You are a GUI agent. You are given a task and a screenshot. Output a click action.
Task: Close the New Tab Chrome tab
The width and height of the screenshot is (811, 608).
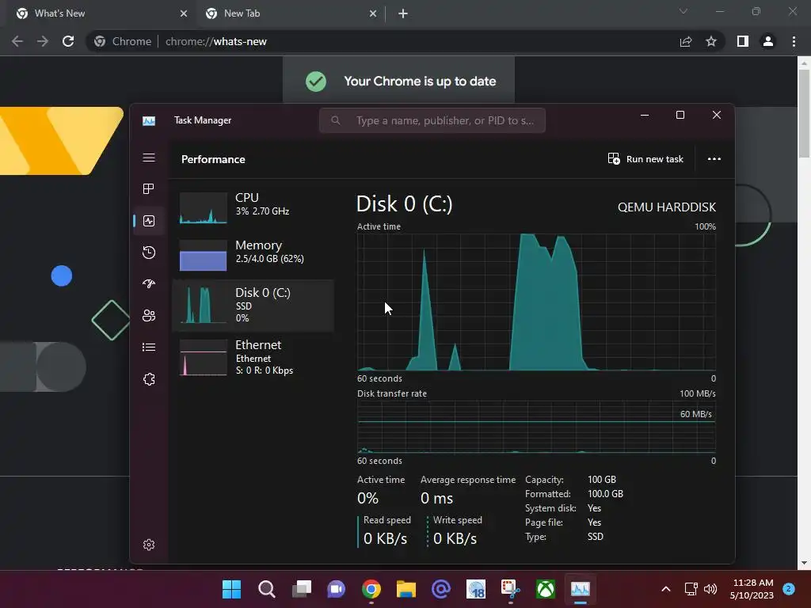[x=373, y=13]
